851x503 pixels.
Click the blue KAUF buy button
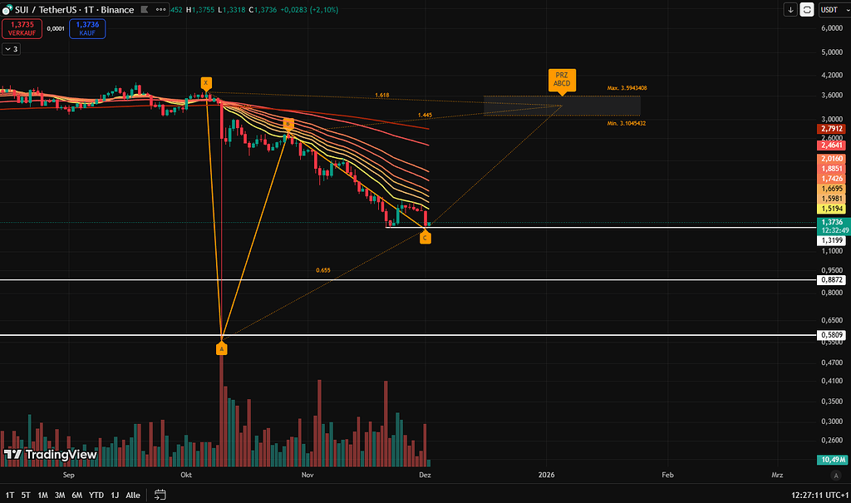pos(87,28)
